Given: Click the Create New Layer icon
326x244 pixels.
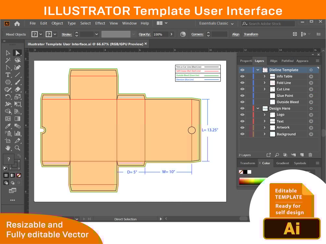Looking at the screenshot, I should pos(302,155).
